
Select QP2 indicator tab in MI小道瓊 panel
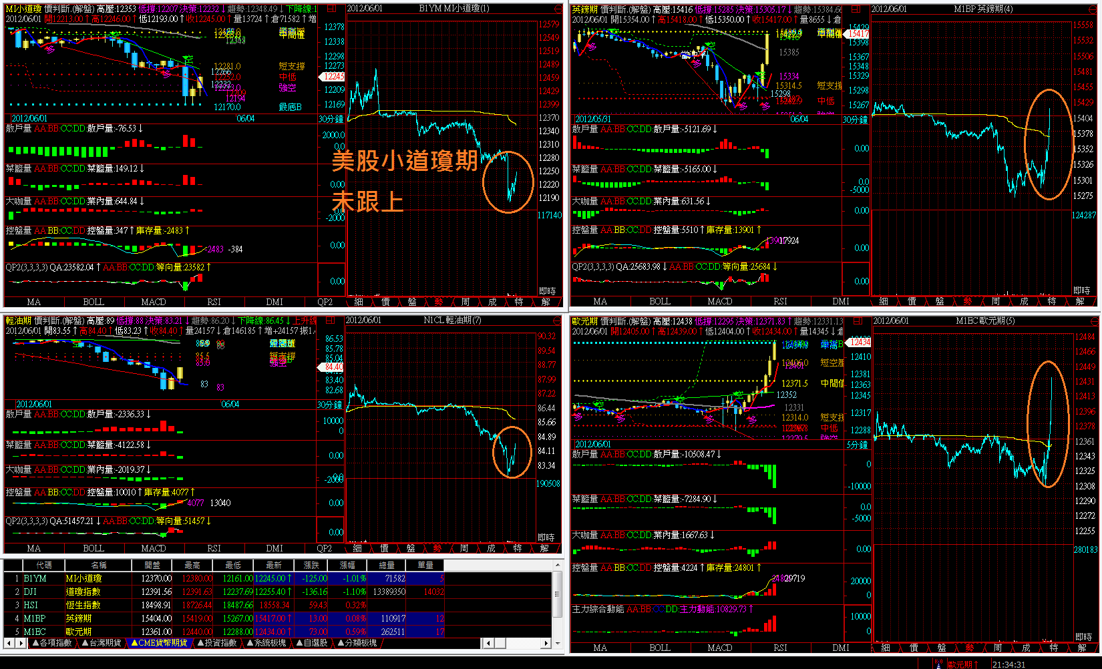pos(325,302)
